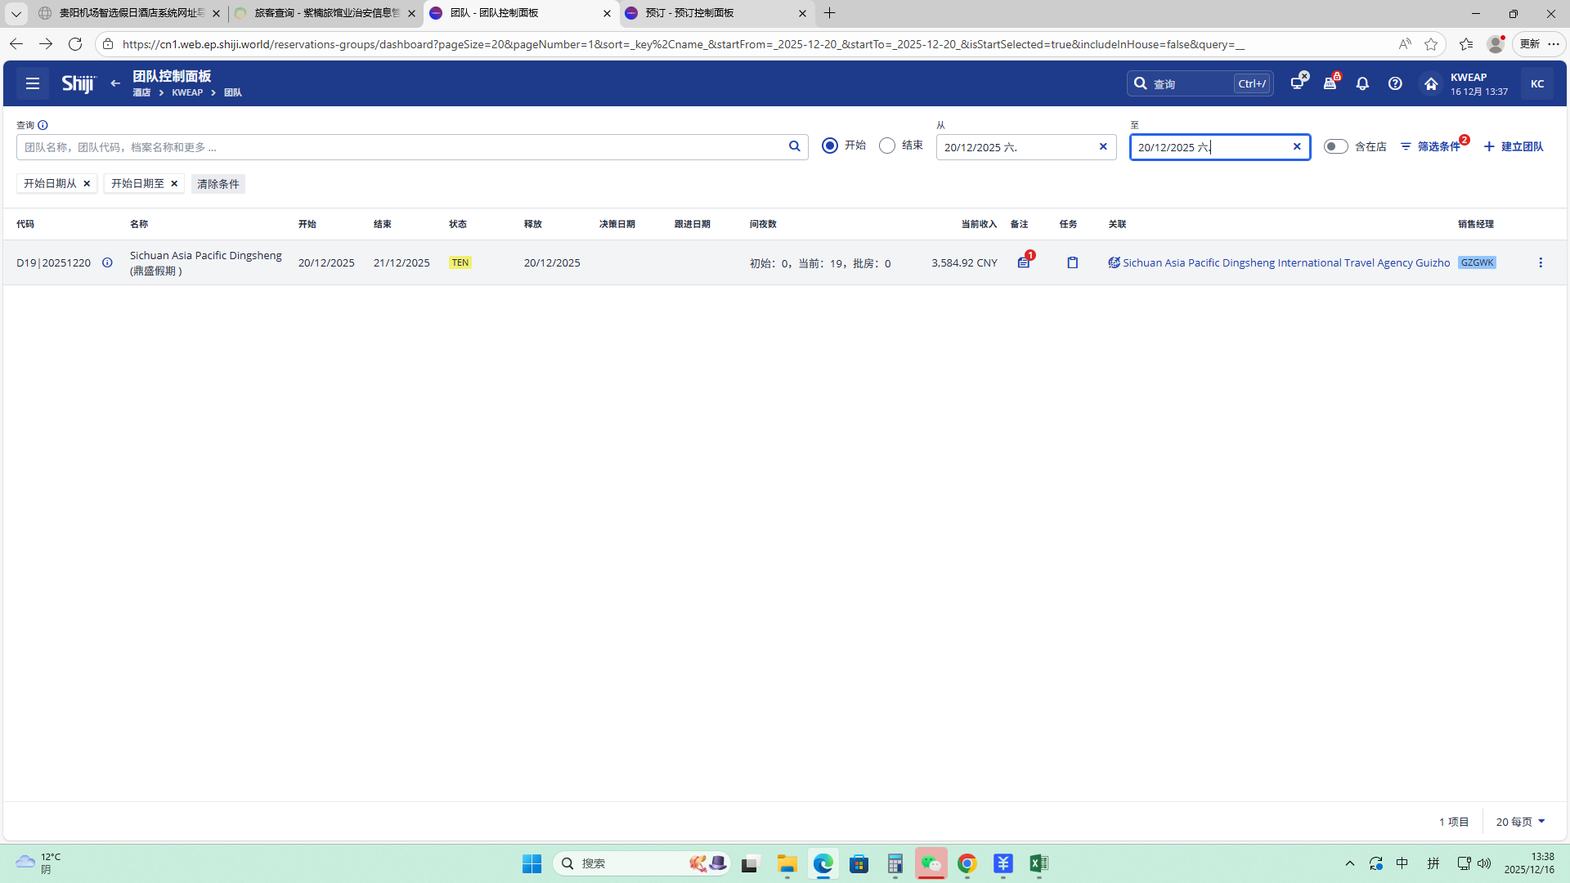Expand the 20 每页 page size dropdown
This screenshot has height=883, width=1570.
click(x=1520, y=822)
